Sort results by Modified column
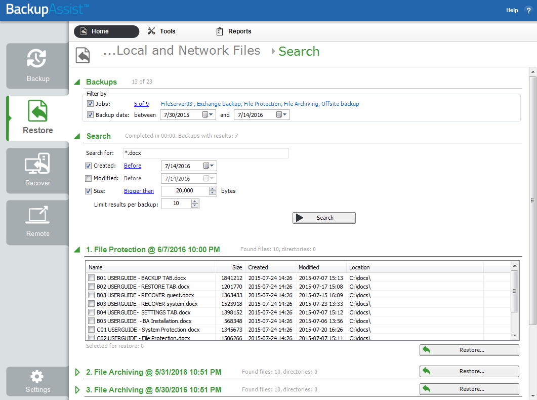Screen dimensions: 537x400 point(321,267)
